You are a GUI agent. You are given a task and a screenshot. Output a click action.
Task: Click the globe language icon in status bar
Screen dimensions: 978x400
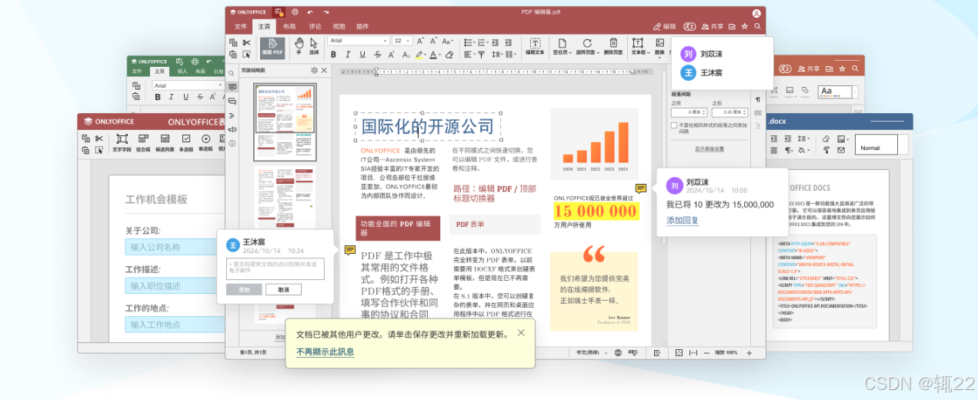pyautogui.click(x=618, y=352)
